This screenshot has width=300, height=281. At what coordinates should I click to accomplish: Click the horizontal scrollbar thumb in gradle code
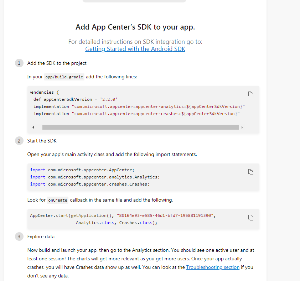(141, 127)
